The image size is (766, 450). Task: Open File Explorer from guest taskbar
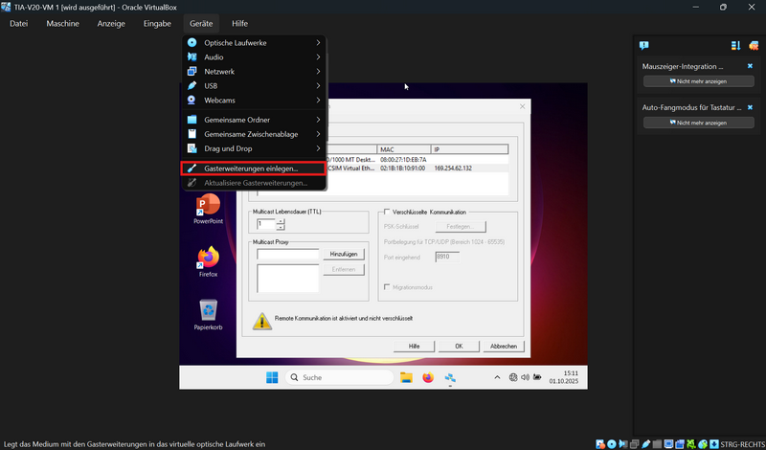(406, 377)
